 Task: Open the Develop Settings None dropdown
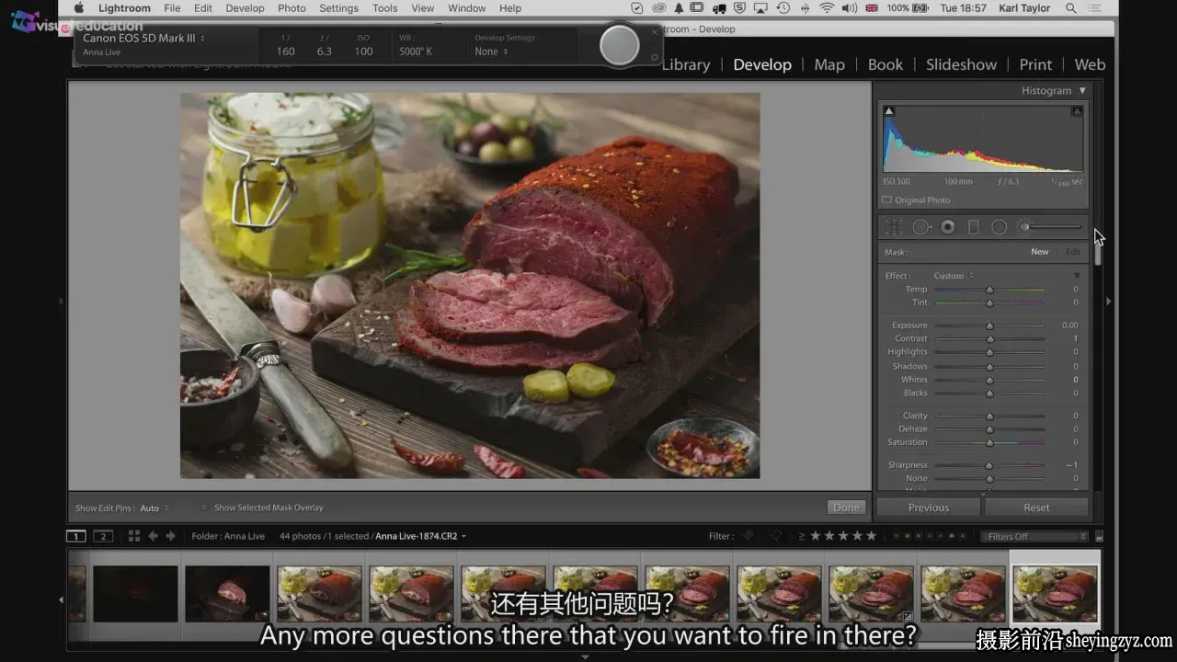pyautogui.click(x=492, y=51)
